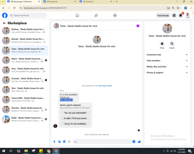This screenshot has height=154, width=194.
Task: Click Find friends button
Action: pyautogui.click(x=163, y=16)
